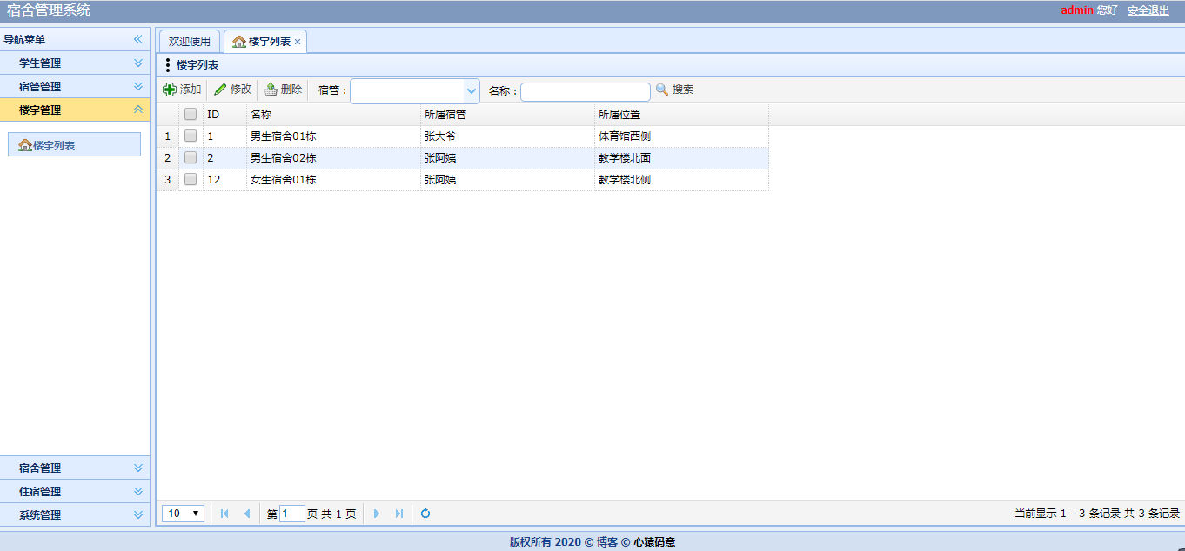The image size is (1185, 551).
Task: Select all rows via header checkbox
Action: (190, 113)
